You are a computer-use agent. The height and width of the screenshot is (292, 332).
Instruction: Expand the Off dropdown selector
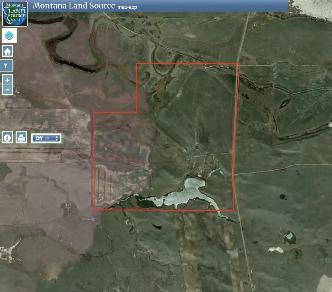(x=46, y=138)
